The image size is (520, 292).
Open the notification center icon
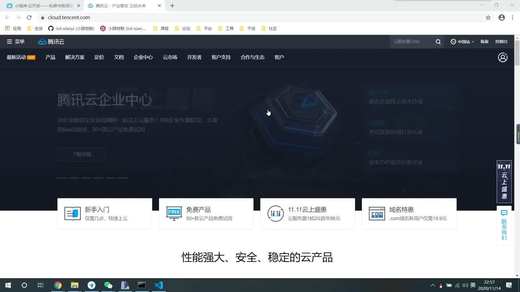pyautogui.click(x=509, y=285)
